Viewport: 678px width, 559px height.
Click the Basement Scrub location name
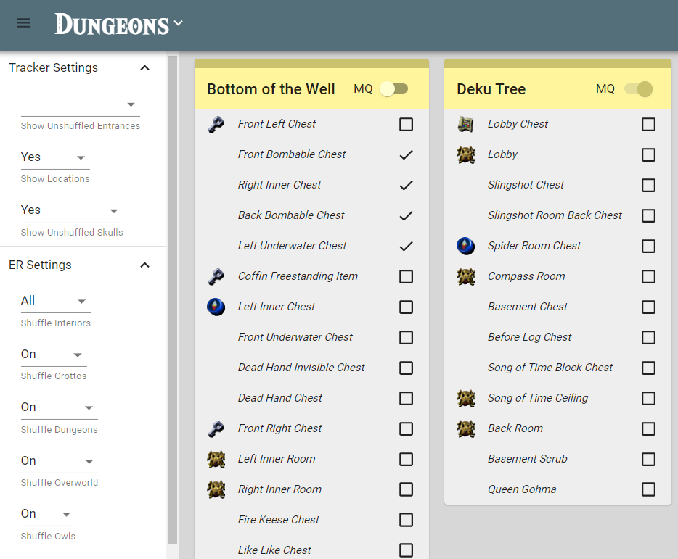click(527, 459)
